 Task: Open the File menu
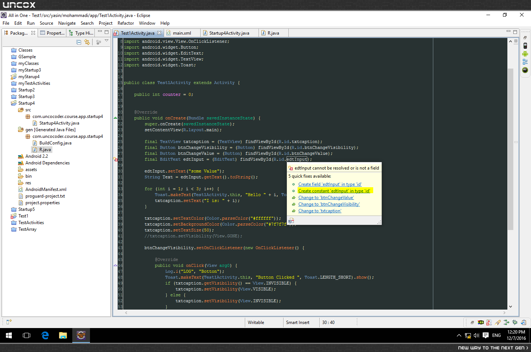pyautogui.click(x=6, y=23)
